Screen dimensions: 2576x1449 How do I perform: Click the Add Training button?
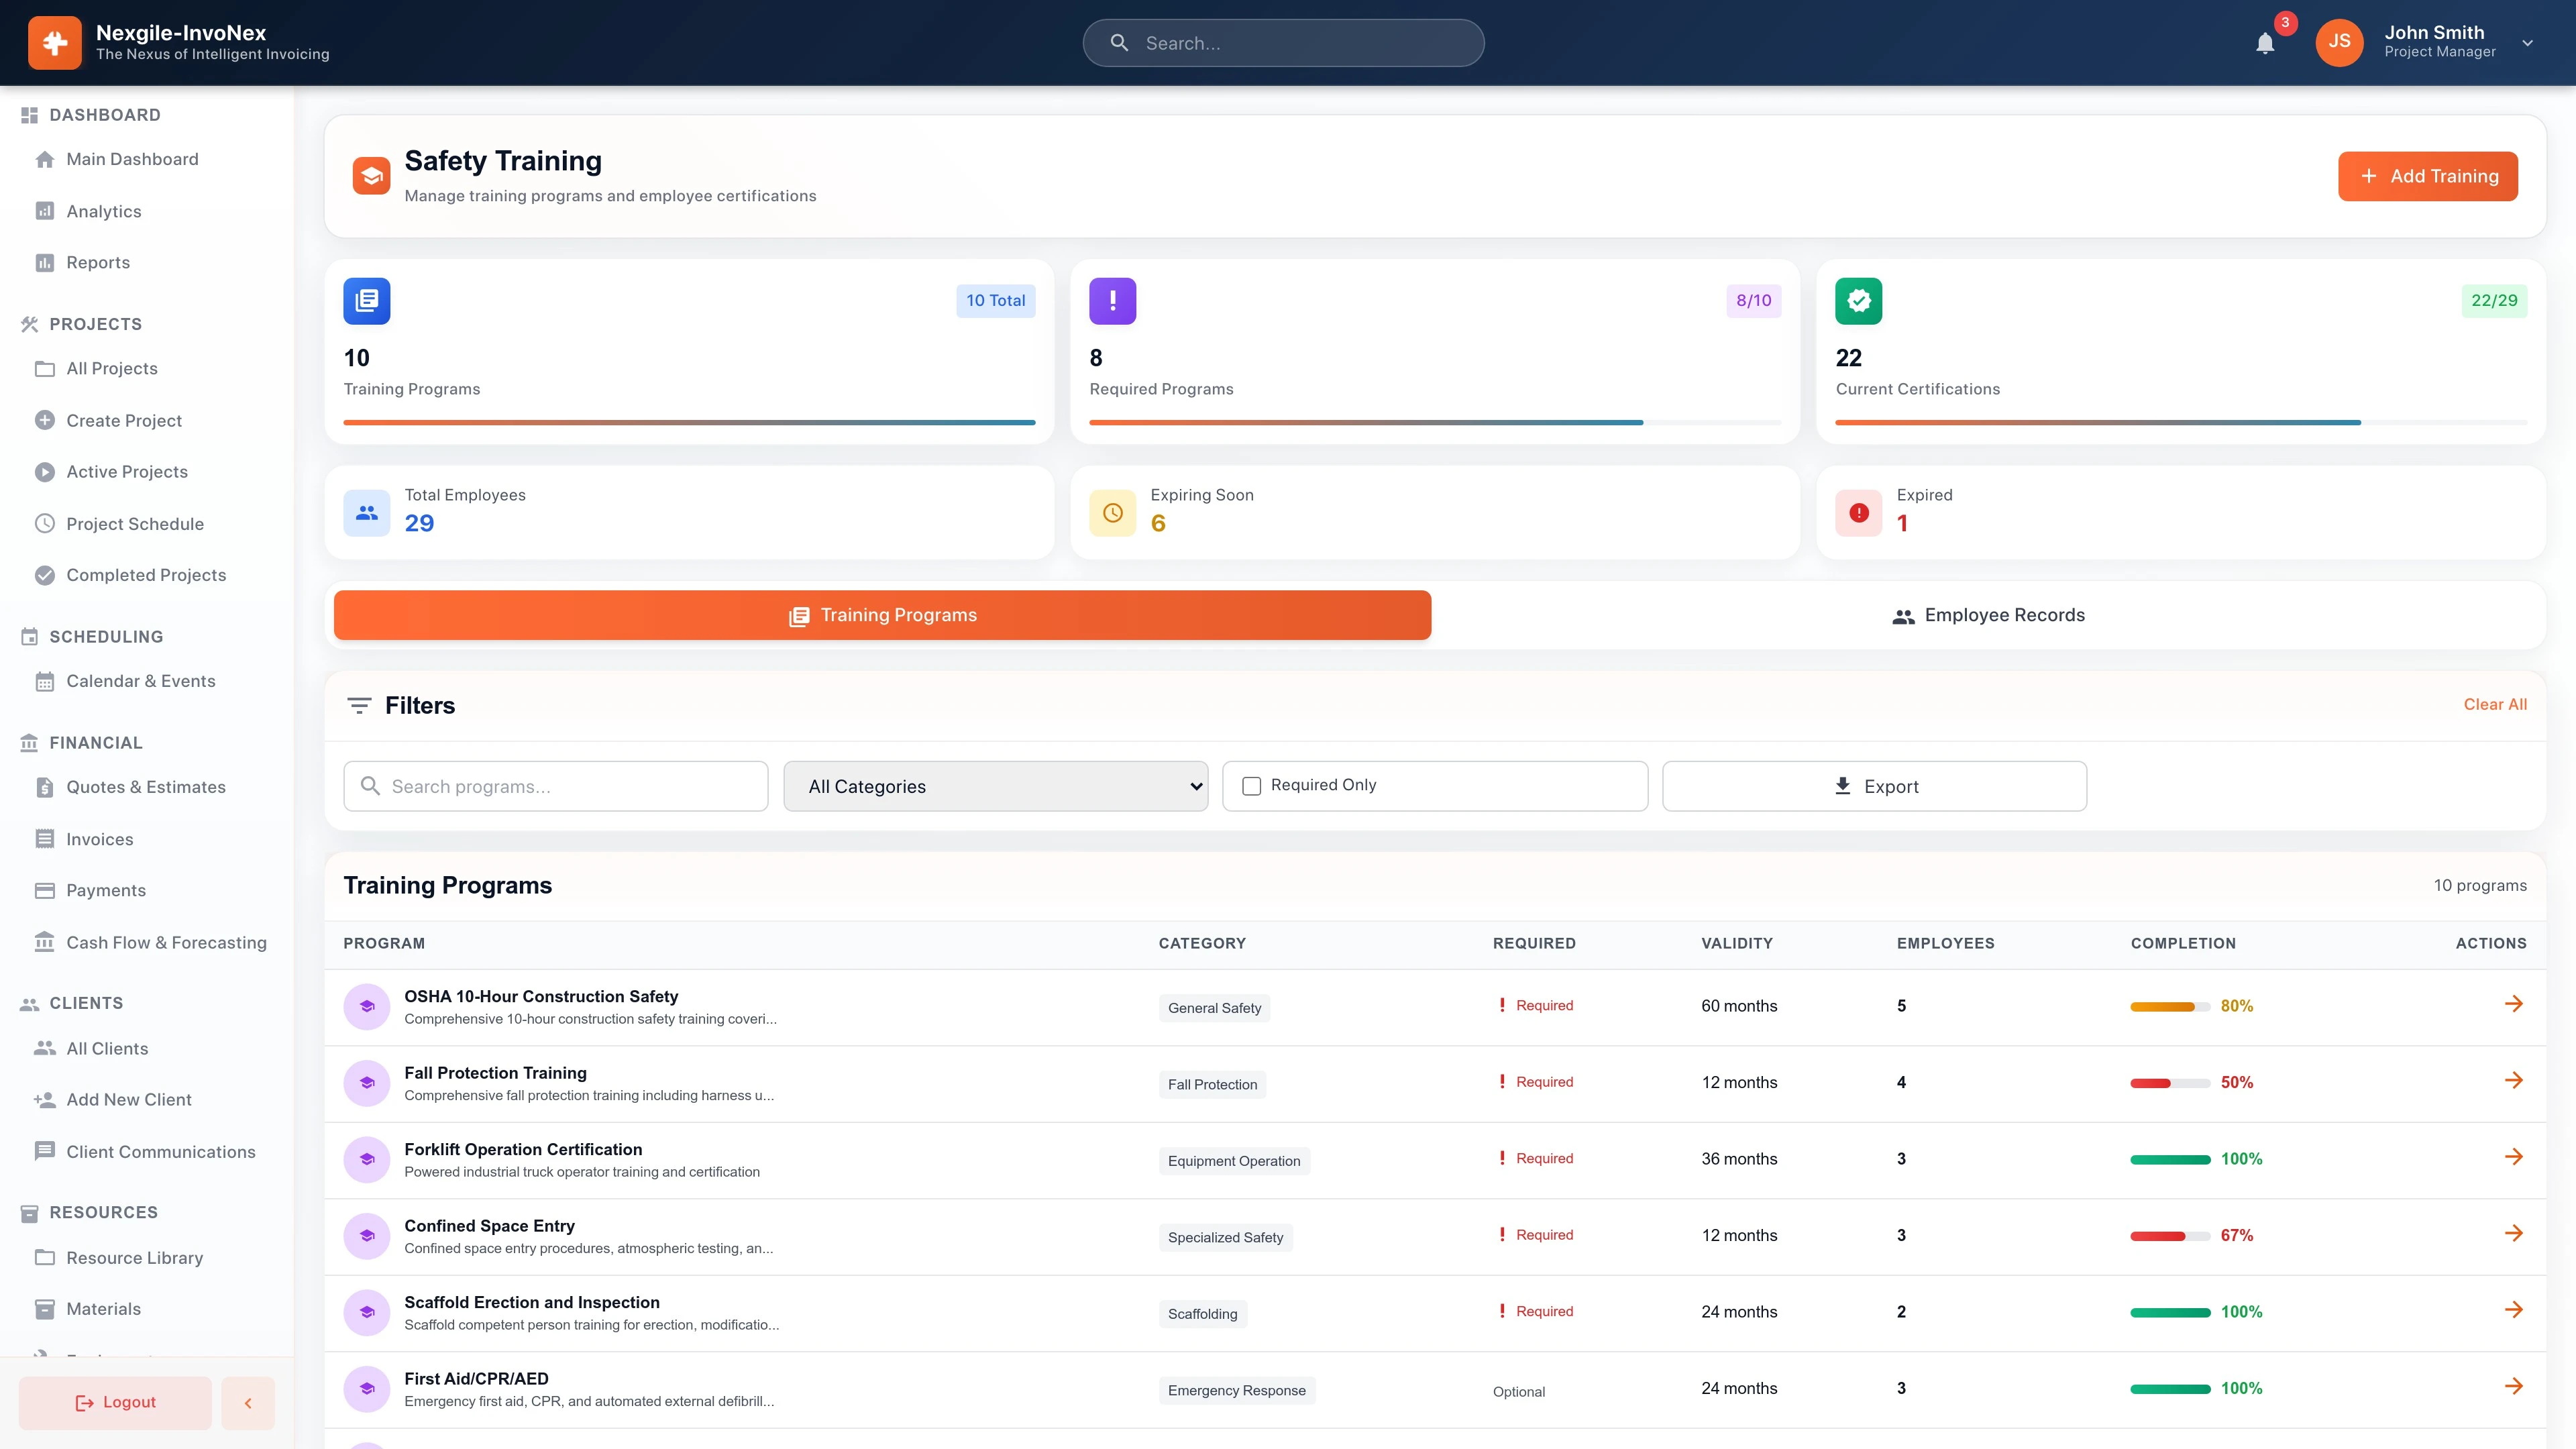pyautogui.click(x=2427, y=176)
